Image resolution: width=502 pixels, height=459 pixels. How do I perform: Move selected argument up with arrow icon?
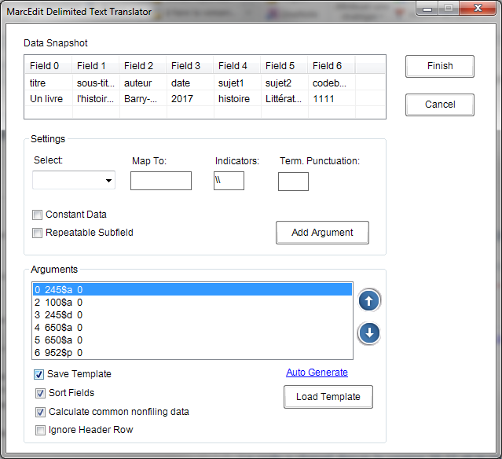click(x=368, y=301)
